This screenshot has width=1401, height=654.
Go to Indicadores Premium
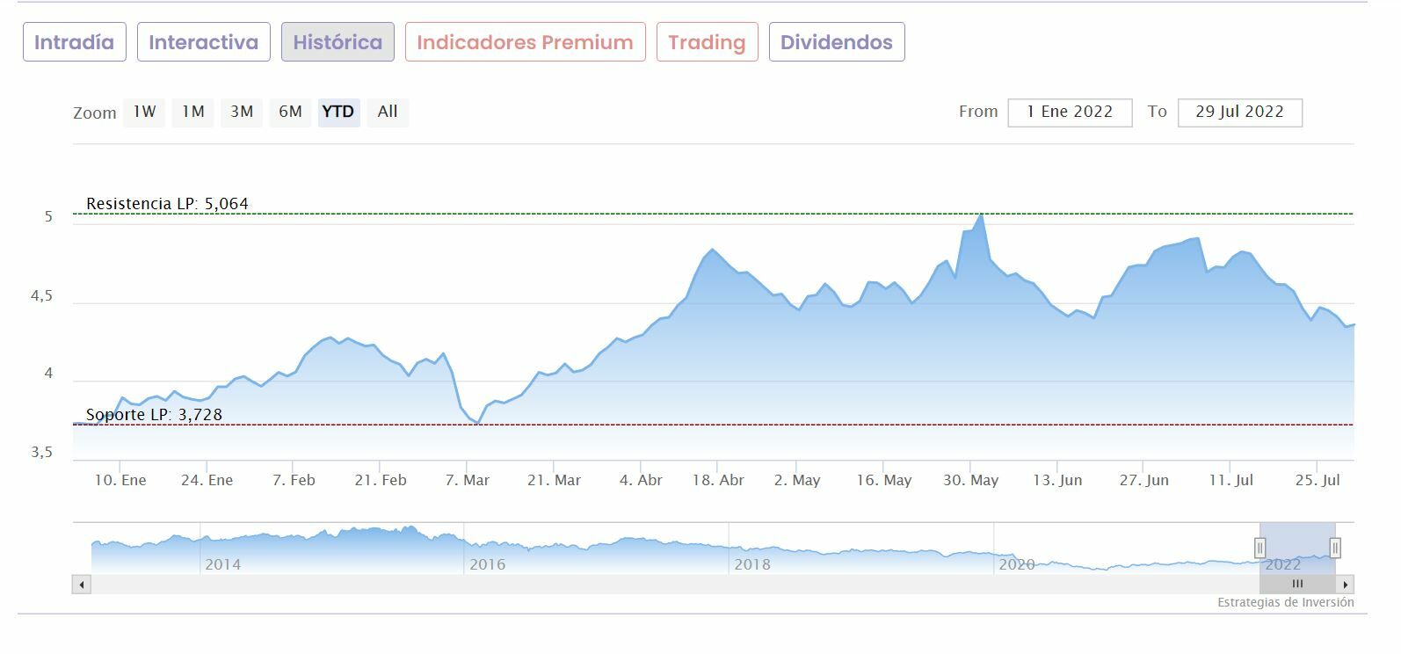pos(525,42)
